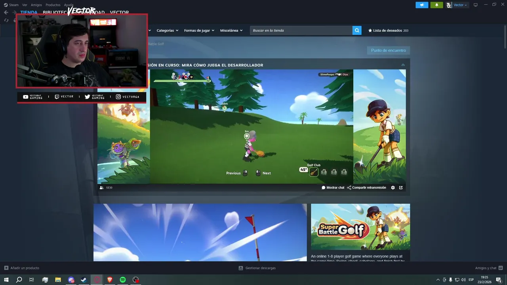Viewport: 507px width, 285px height.
Task: Show hidden system tray icons
Action: tap(438, 280)
